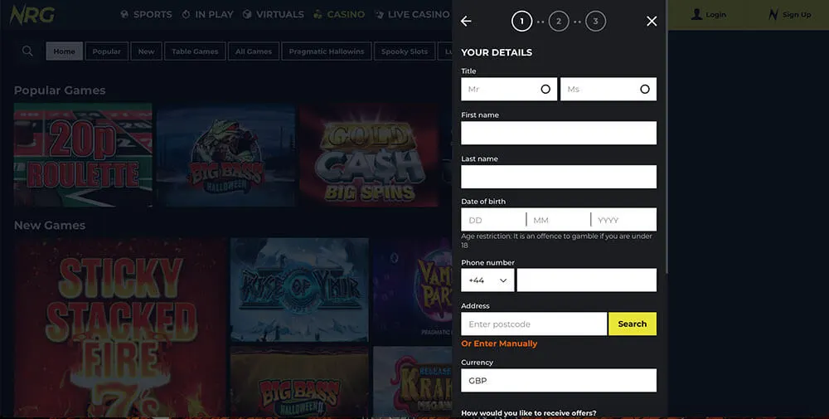Click the Popular Games heading
829x419 pixels.
[60, 90]
